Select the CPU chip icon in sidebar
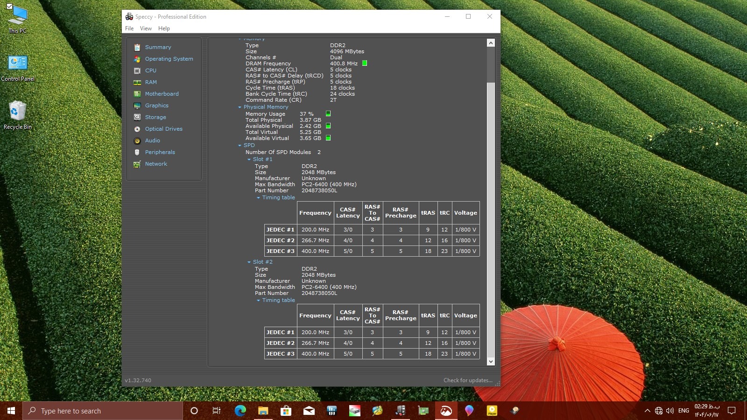 click(137, 70)
